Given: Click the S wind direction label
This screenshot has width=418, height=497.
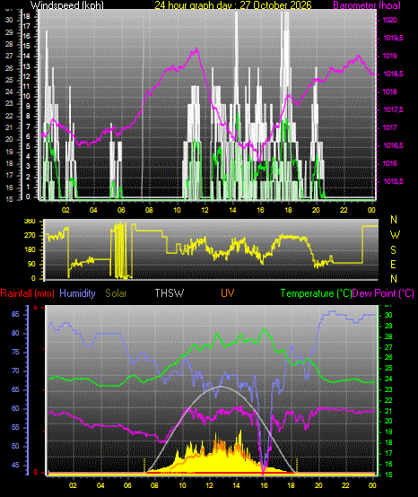Looking at the screenshot, I should [393, 250].
